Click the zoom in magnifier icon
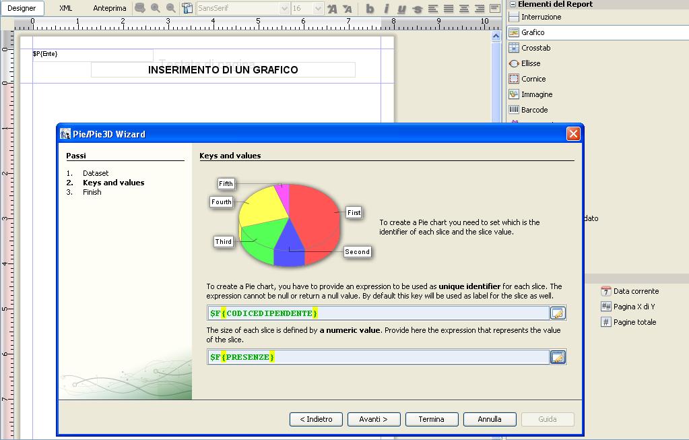This screenshot has width=689, height=440. coord(156,8)
